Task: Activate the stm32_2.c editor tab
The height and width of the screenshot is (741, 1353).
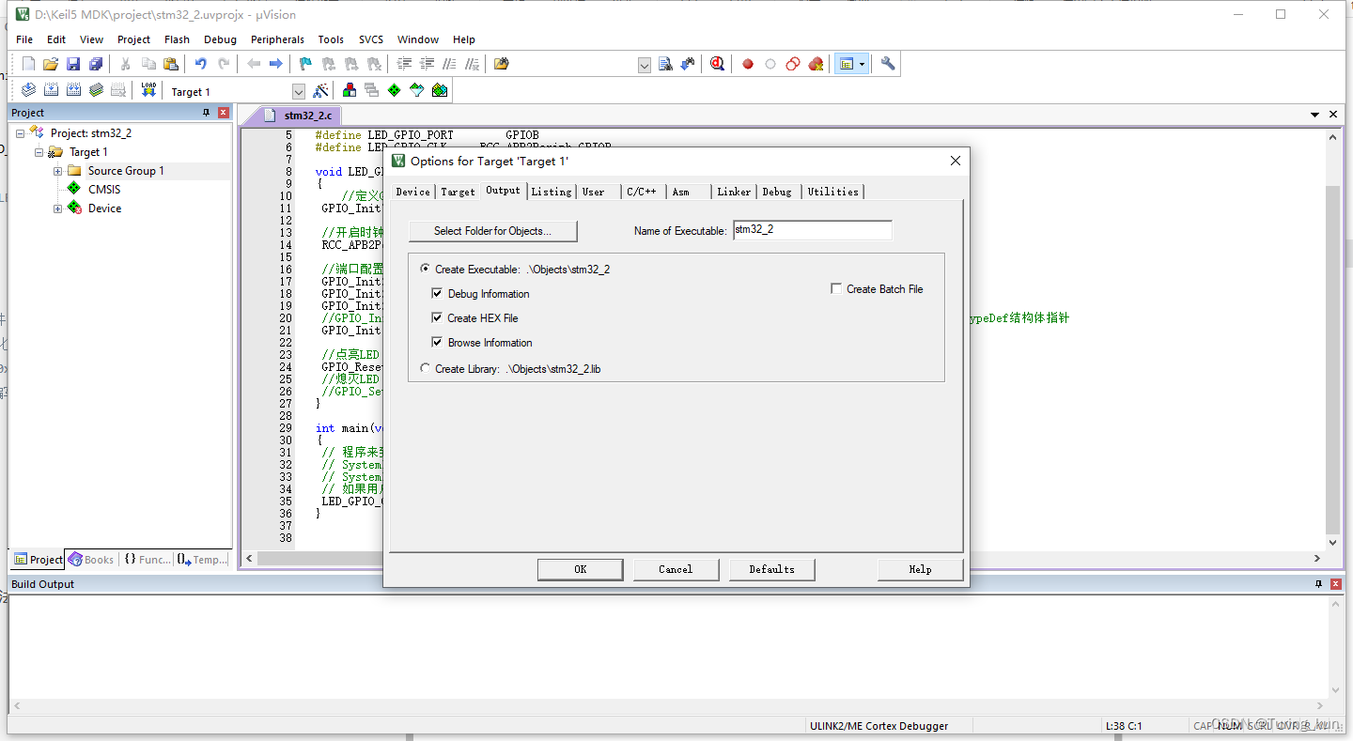Action: click(x=299, y=116)
